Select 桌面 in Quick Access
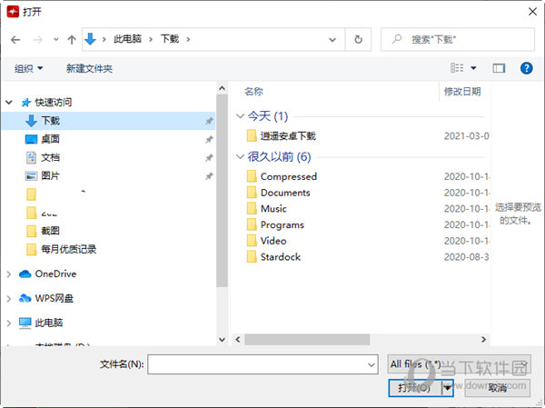Viewport: 545px width, 408px height. click(x=50, y=139)
